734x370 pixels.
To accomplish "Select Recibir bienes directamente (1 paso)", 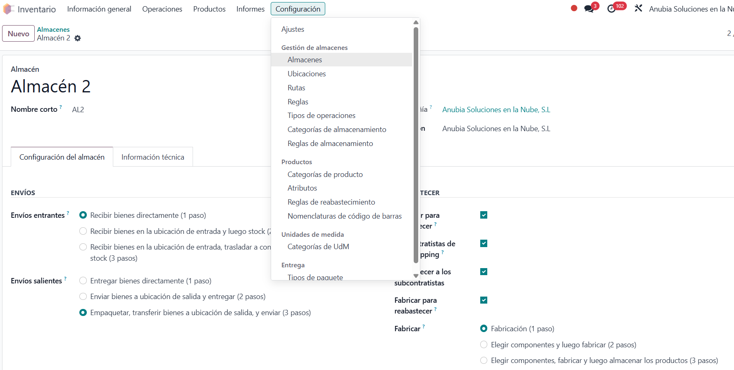I will [x=83, y=215].
